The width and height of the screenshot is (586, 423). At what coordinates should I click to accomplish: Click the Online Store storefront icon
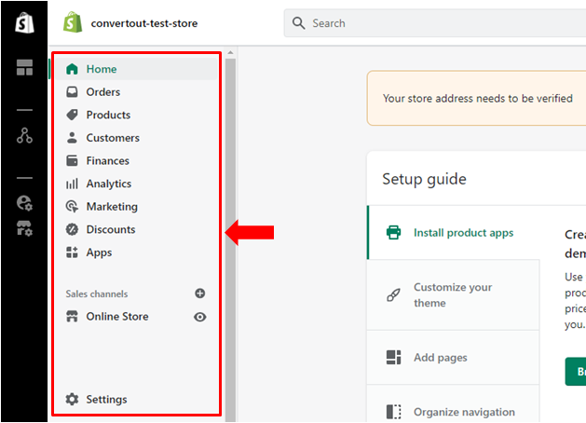point(72,316)
